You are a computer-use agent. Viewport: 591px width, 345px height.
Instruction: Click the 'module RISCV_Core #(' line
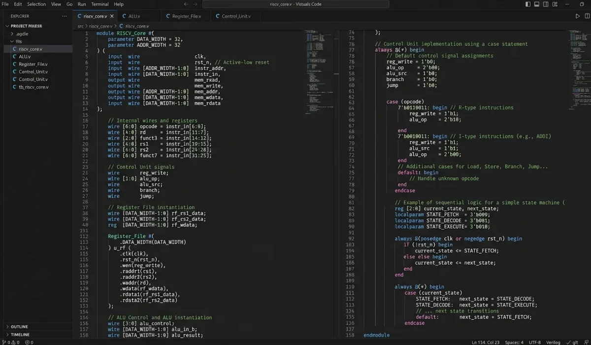click(x=126, y=34)
